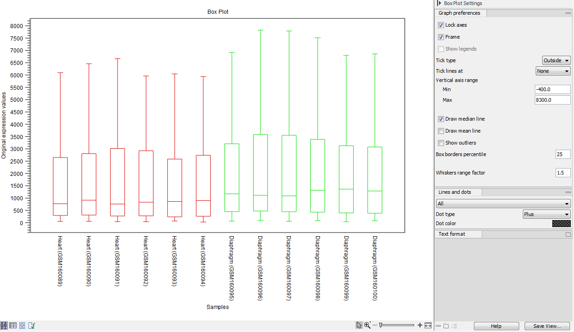Open the new folder icon near Help
Screen dimensions: 574x332
point(446,326)
